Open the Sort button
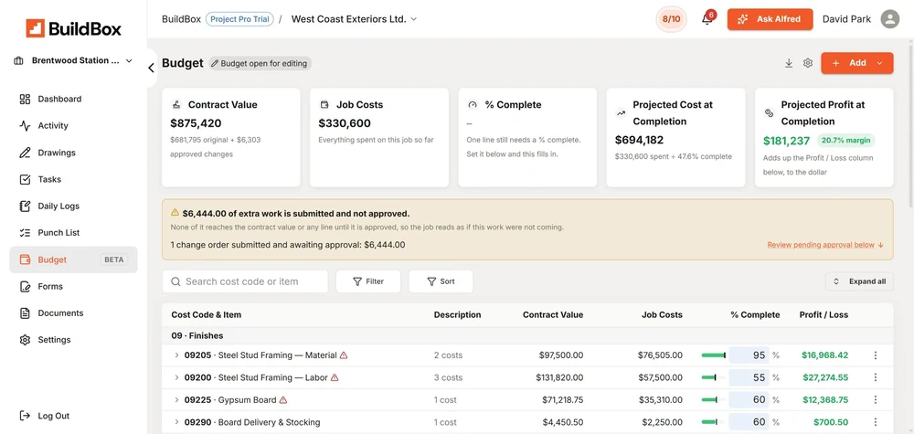This screenshot has height=434, width=914. (x=441, y=281)
